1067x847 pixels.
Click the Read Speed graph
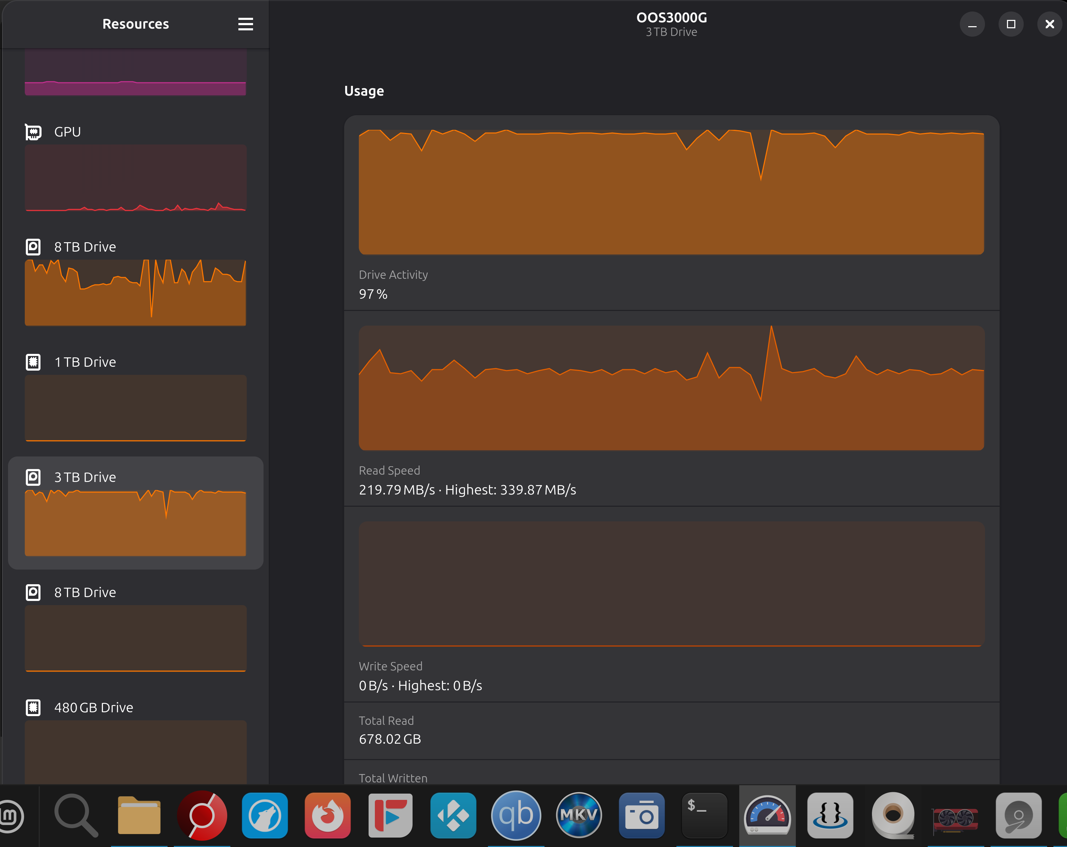[x=671, y=388]
